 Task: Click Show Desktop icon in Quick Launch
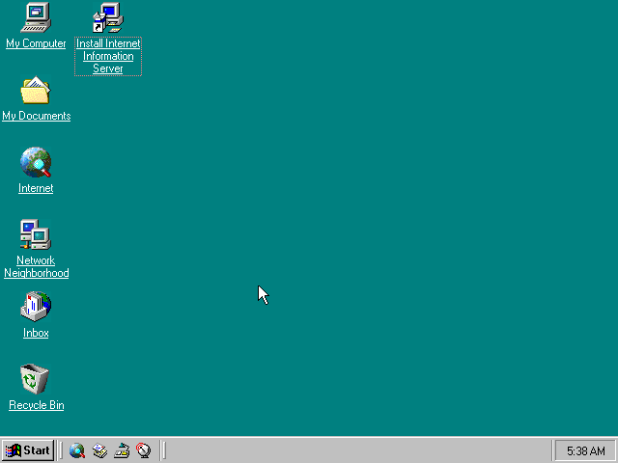[122, 450]
